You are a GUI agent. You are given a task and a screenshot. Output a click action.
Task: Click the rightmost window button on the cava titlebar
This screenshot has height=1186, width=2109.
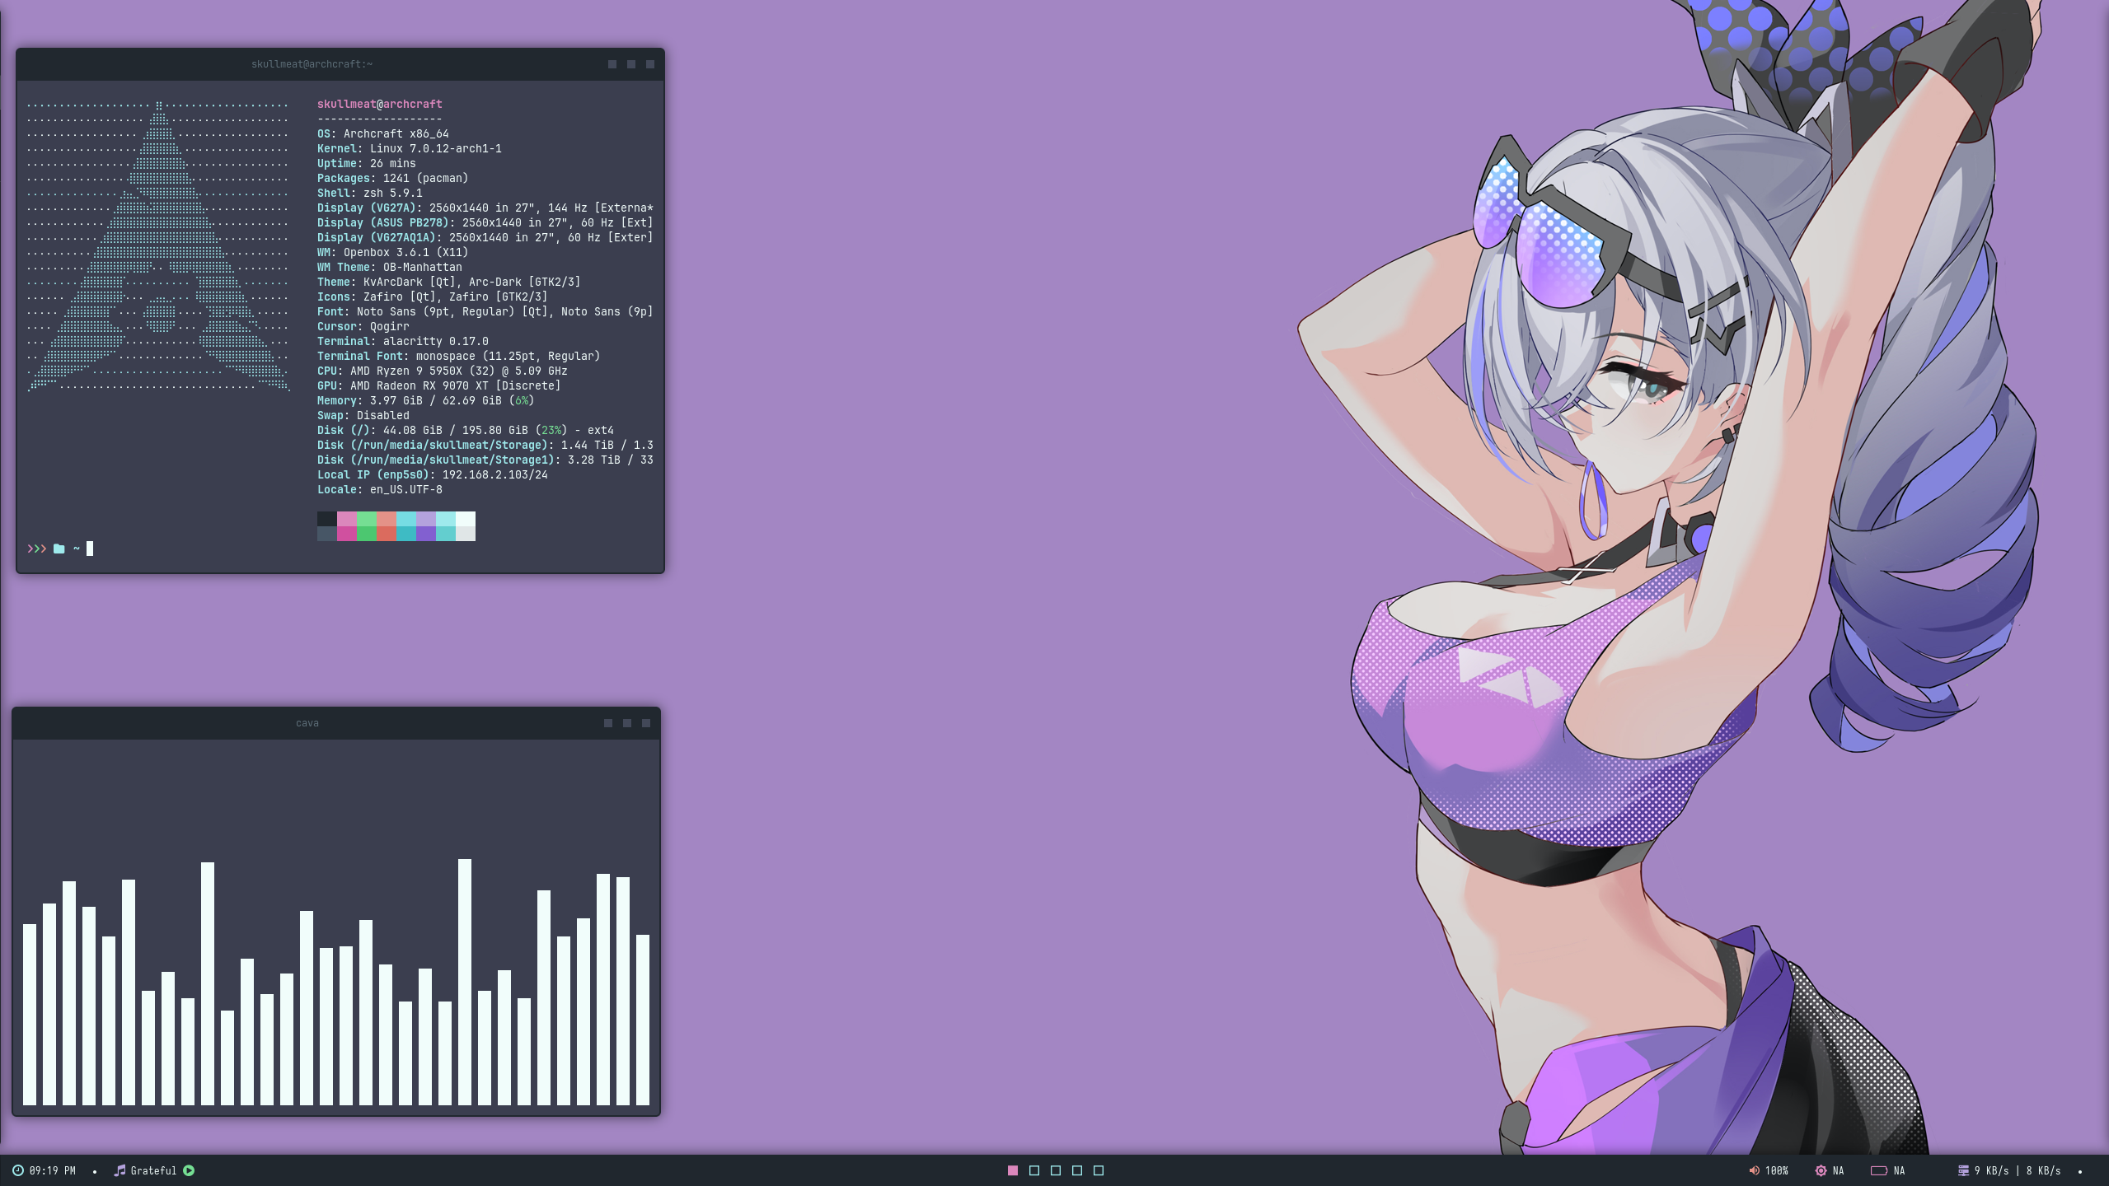pos(646,723)
